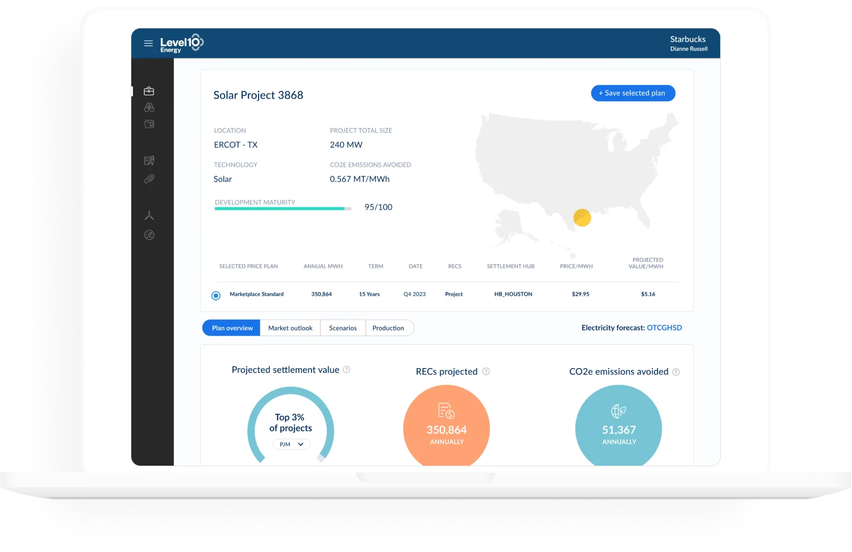Viewport: 852px width, 552px height.
Task: Switch to the Market outlook tab
Action: [290, 328]
